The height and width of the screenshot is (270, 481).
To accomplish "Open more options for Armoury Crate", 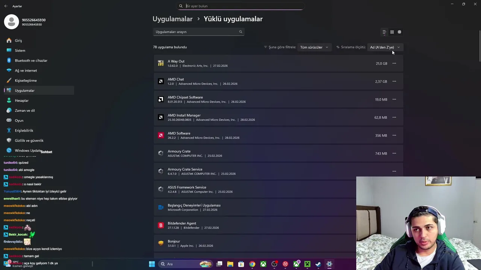I will tap(394, 153).
